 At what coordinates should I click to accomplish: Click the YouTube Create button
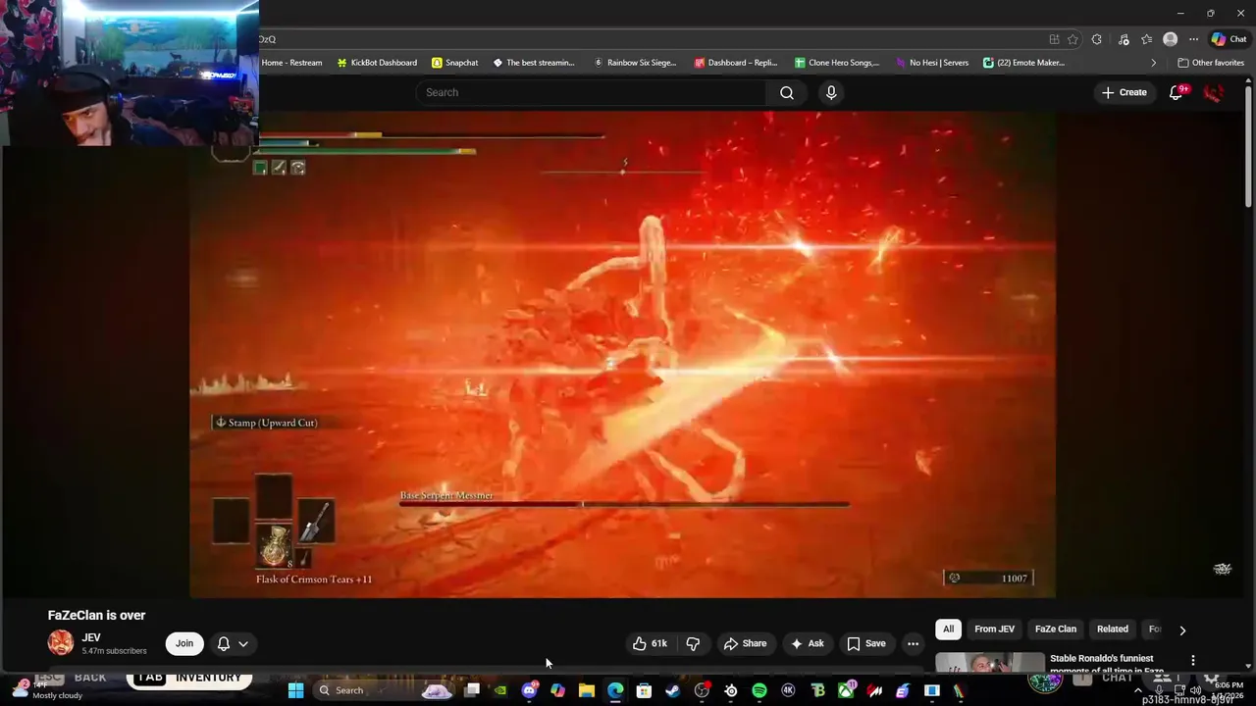[1124, 92]
